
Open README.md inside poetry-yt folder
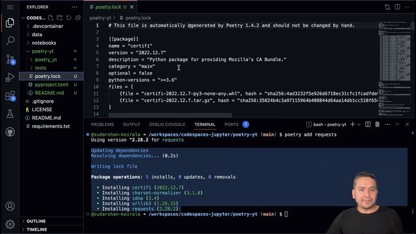(x=51, y=93)
